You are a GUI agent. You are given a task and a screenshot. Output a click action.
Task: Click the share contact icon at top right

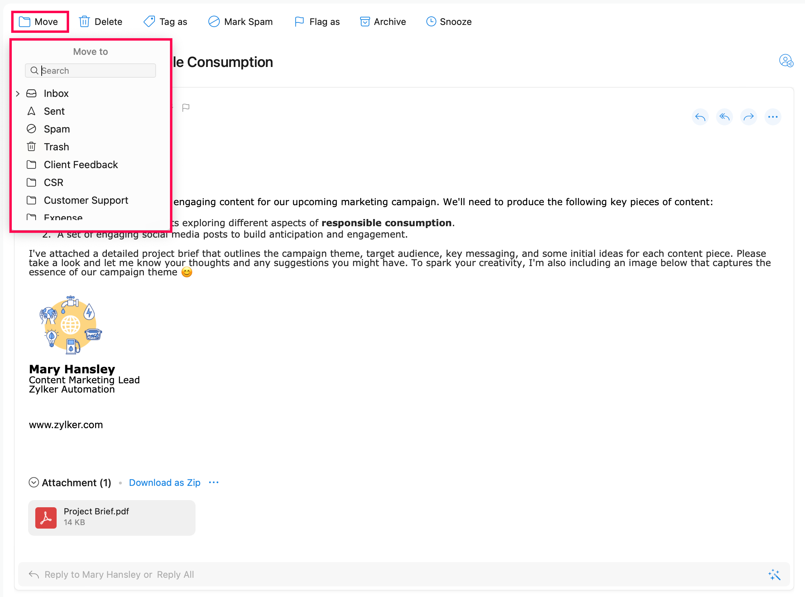[785, 61]
